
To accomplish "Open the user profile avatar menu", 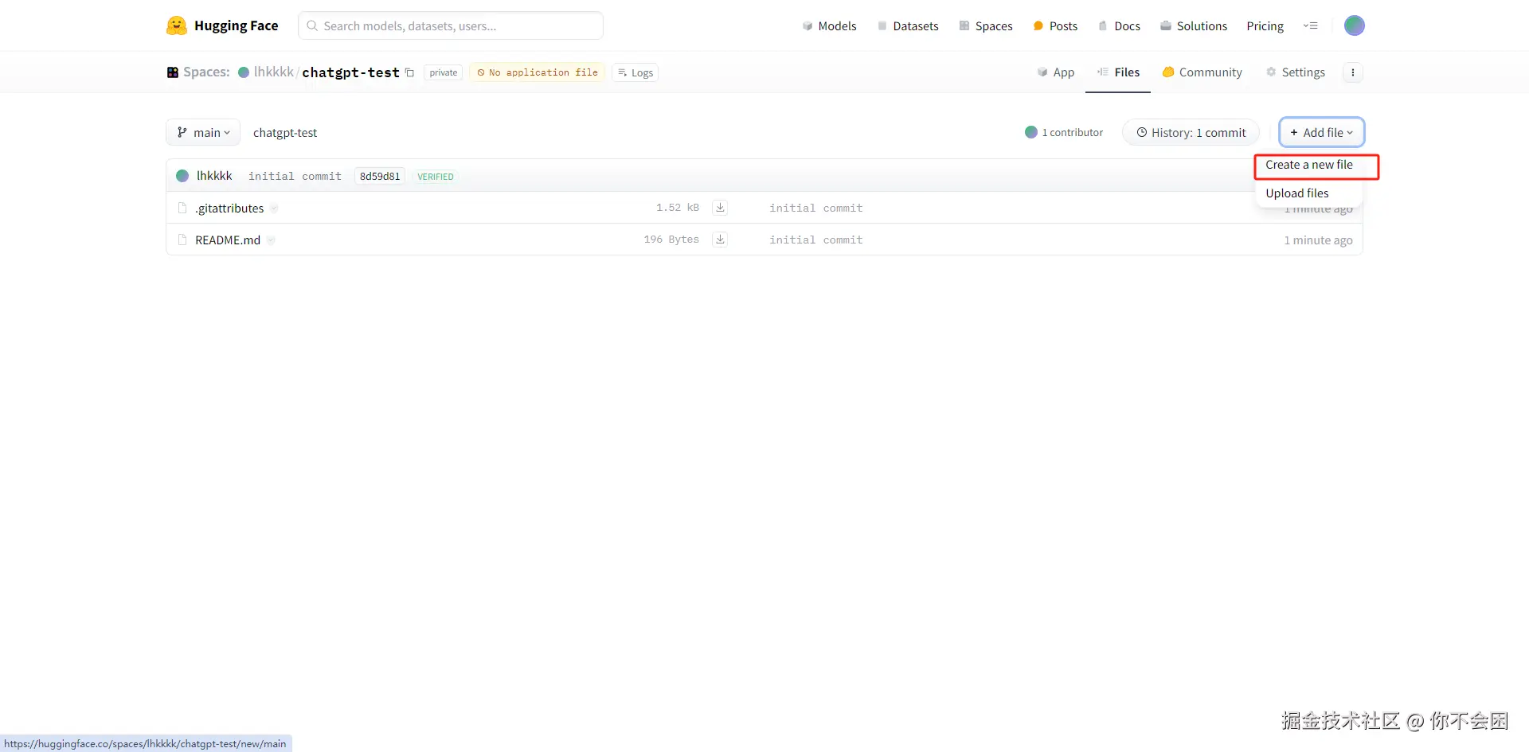I will click(1354, 25).
